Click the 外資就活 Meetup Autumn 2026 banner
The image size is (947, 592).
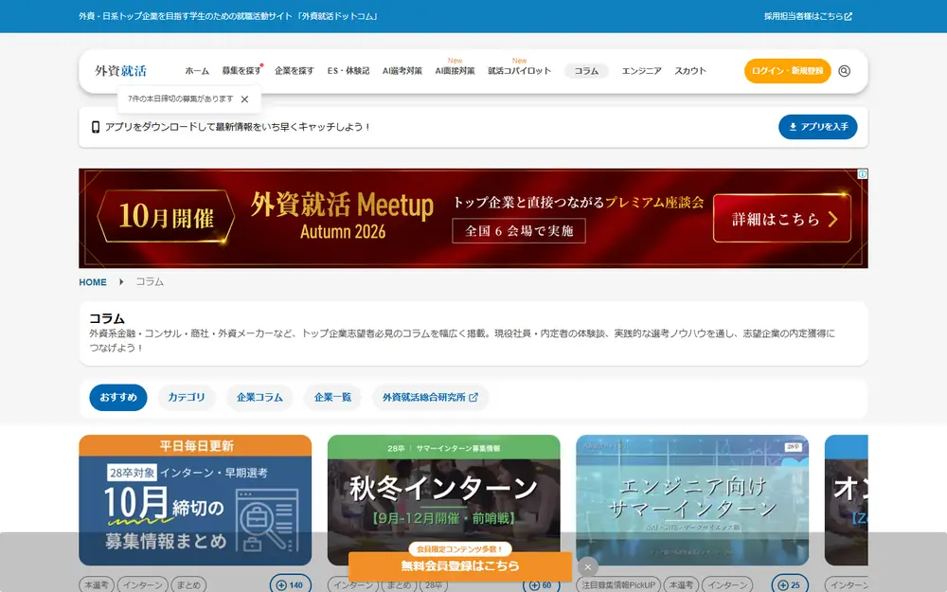point(473,218)
